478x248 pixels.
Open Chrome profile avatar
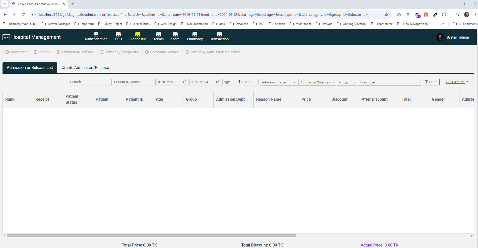point(467,15)
